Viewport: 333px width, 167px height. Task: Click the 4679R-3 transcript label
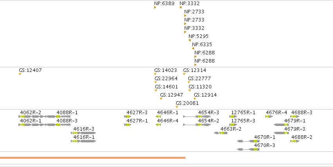295,129
